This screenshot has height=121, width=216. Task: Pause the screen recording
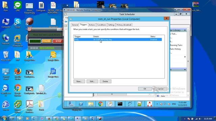pos(47,41)
